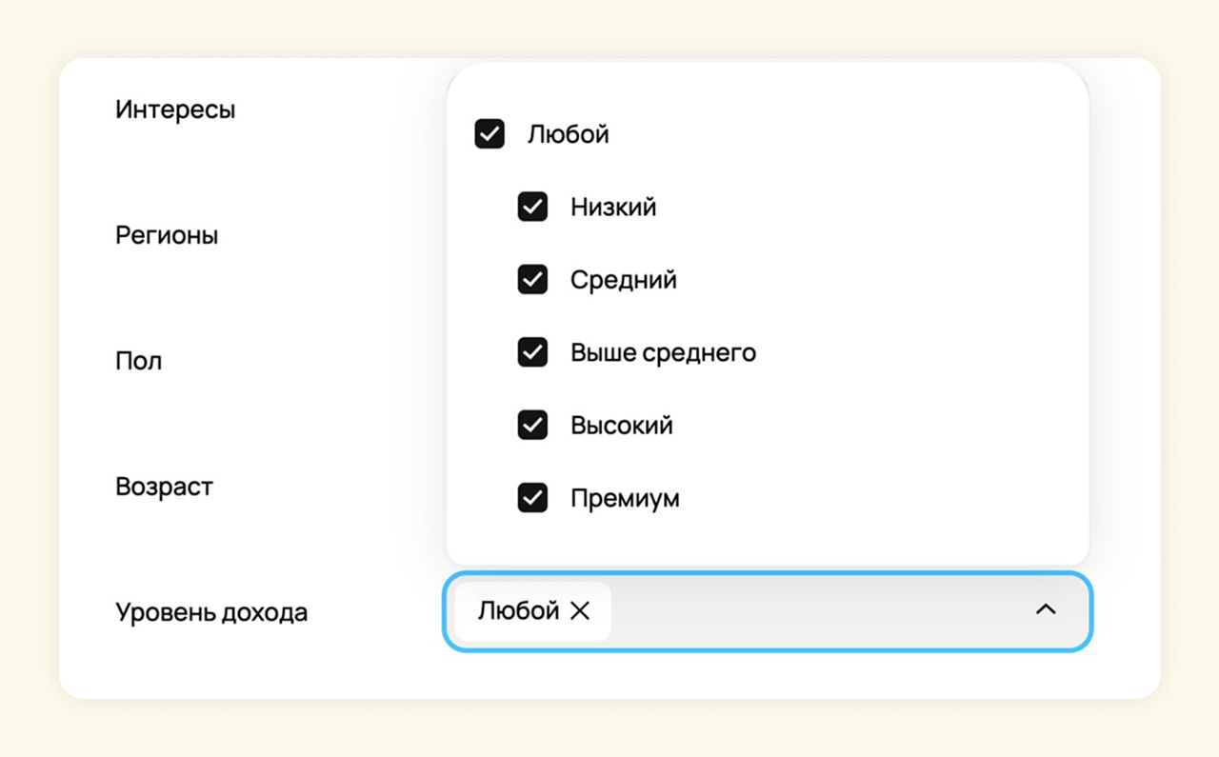Pick the "Средний" option text label
Viewport: 1219px width, 757px height.
624,280
